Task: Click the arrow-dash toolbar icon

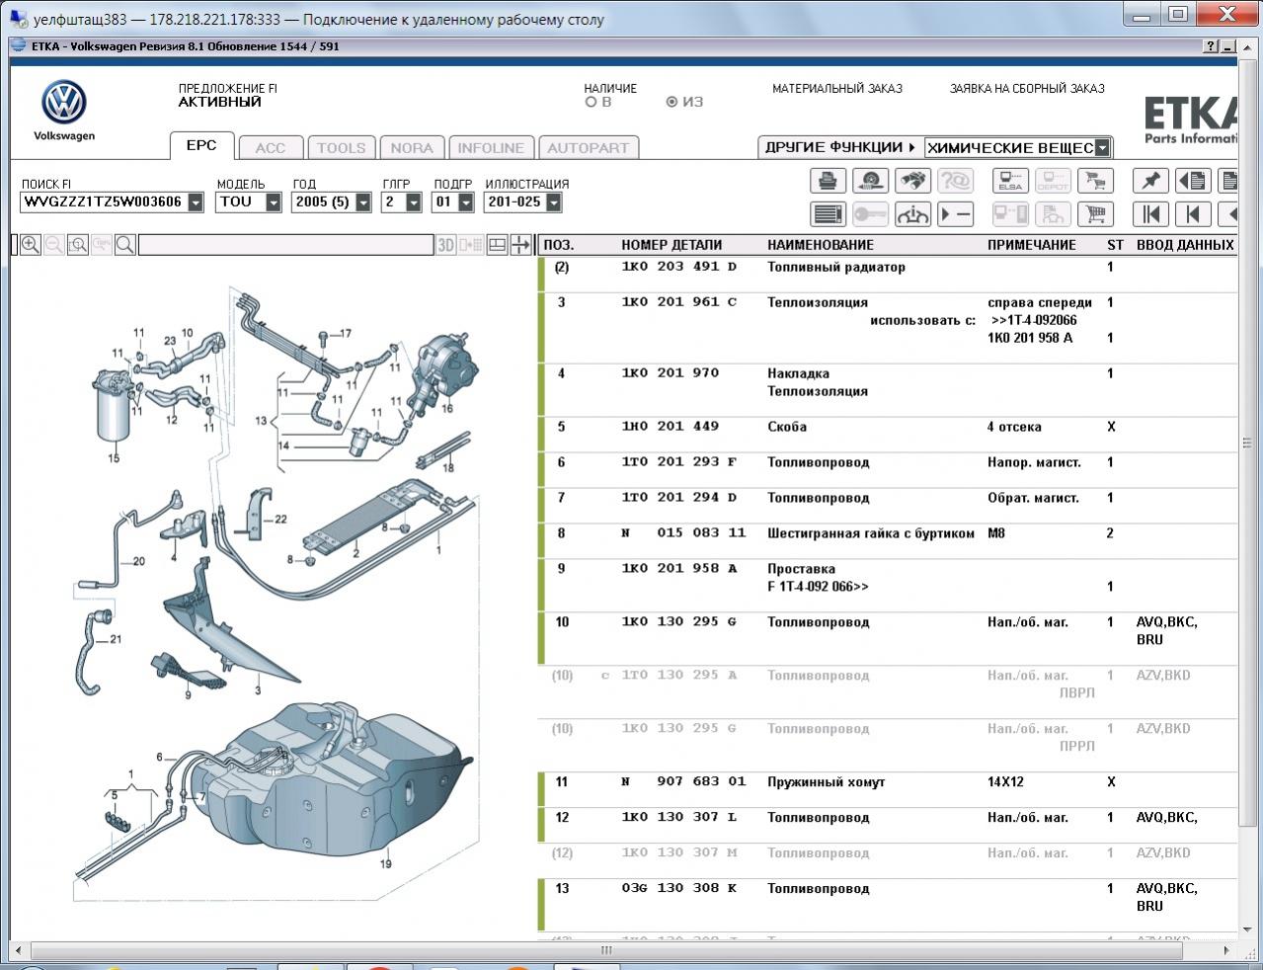Action: click(956, 214)
